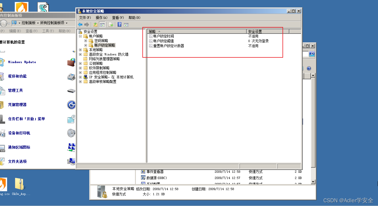Expand the 应用程序控制策略 node
This screenshot has width=378, height=206.
click(x=80, y=72)
